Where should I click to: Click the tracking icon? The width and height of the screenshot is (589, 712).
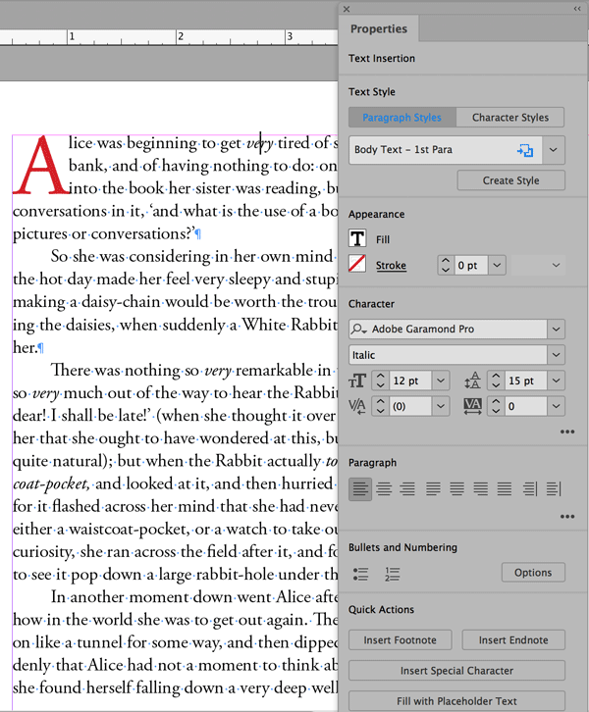472,406
